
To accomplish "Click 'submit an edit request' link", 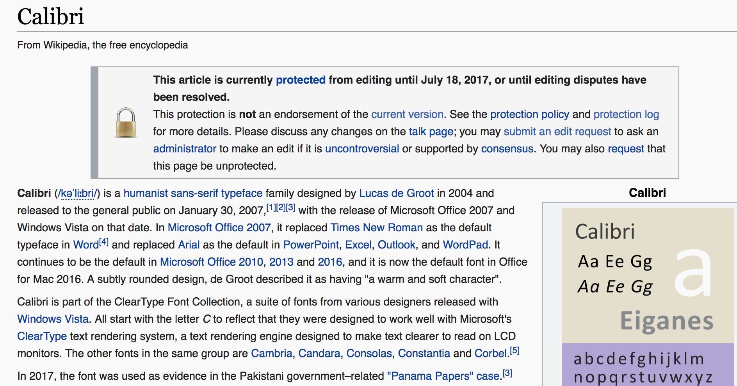I will coord(557,132).
